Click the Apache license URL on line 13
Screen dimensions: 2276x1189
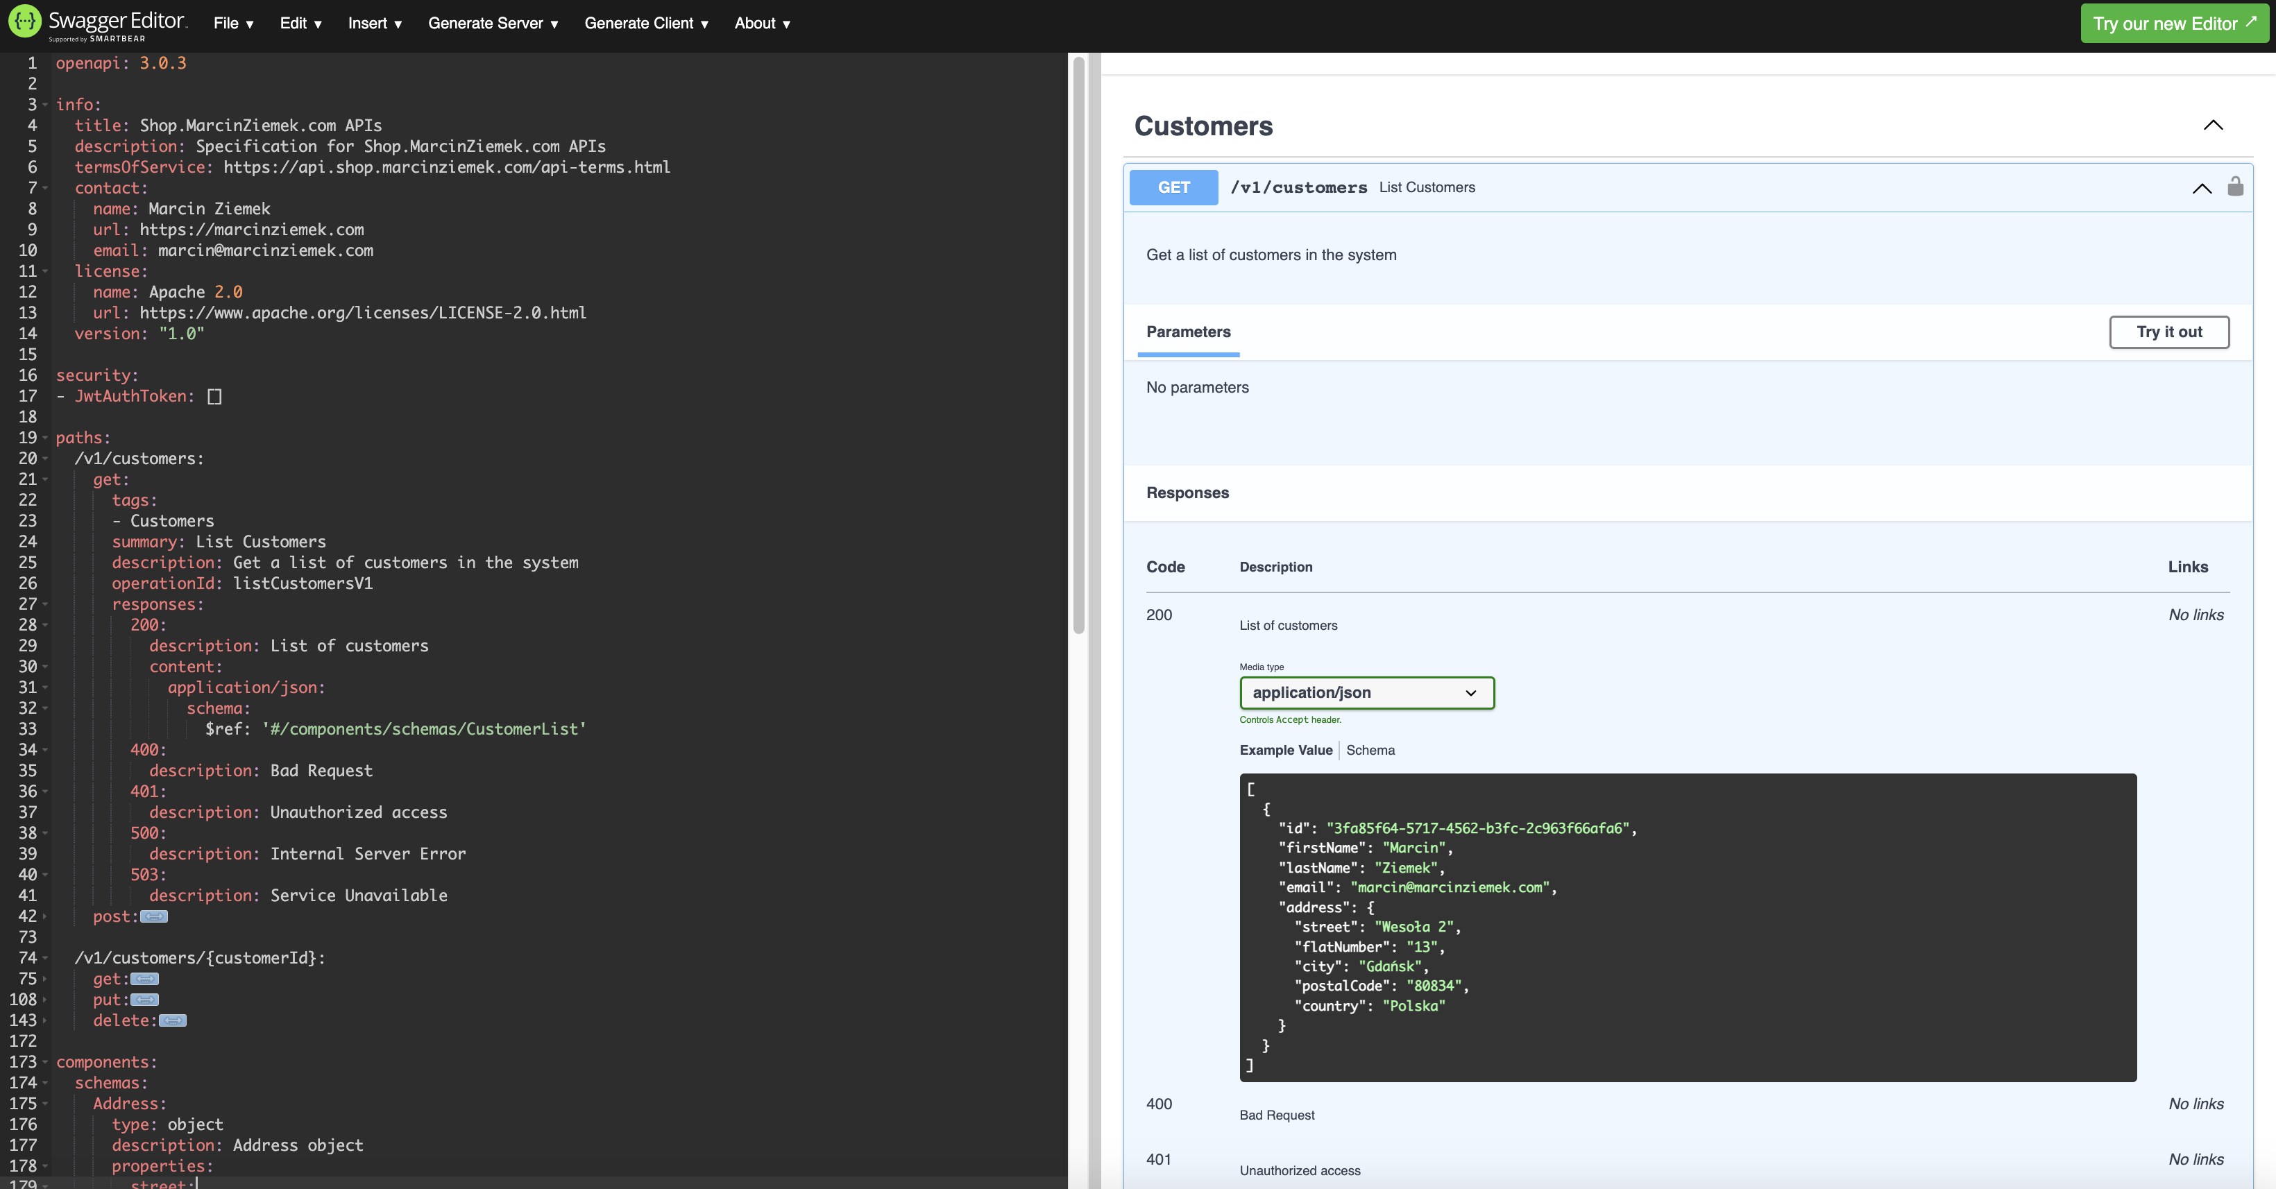pyautogui.click(x=363, y=313)
